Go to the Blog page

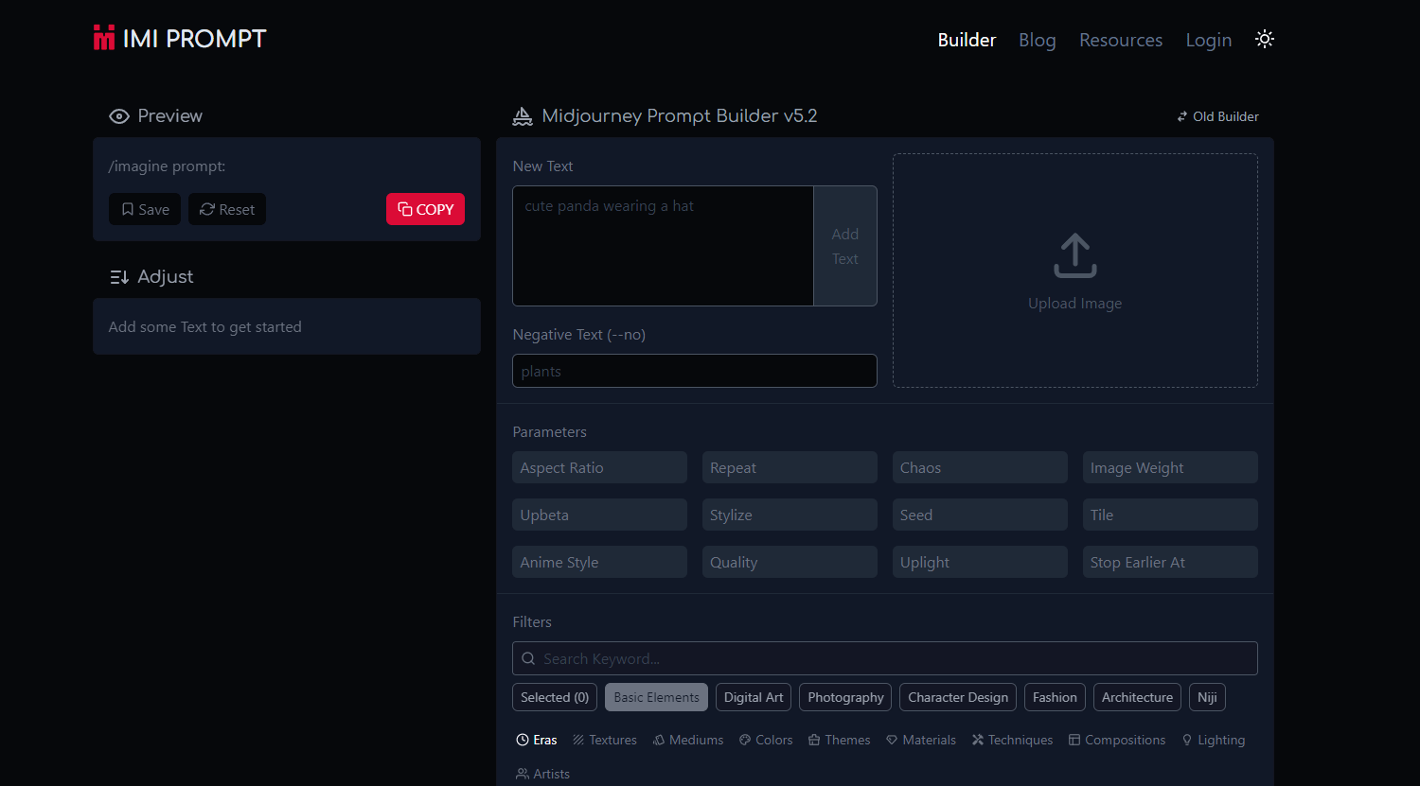point(1037,40)
